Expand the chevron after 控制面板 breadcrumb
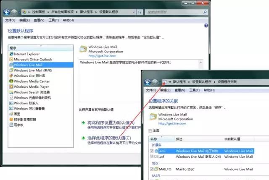 tap(48, 12)
